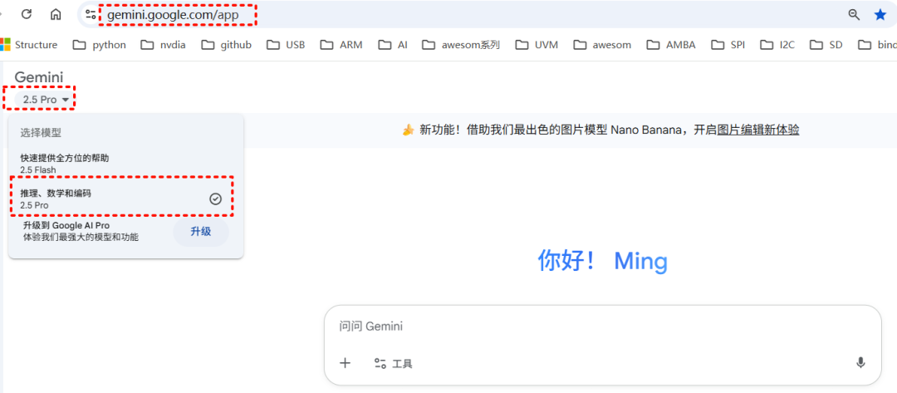This screenshot has height=393, width=897.
Task: Open the ARM bookmarks folder
Action: [341, 45]
